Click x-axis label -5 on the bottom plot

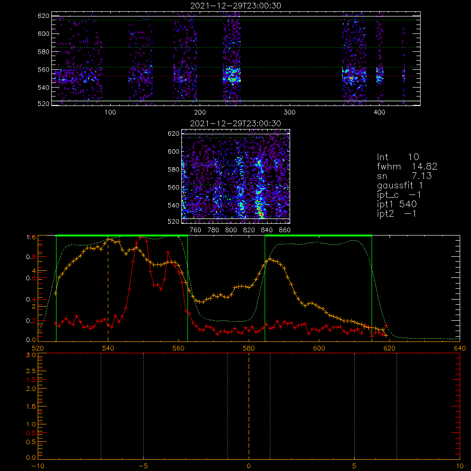(x=143, y=466)
